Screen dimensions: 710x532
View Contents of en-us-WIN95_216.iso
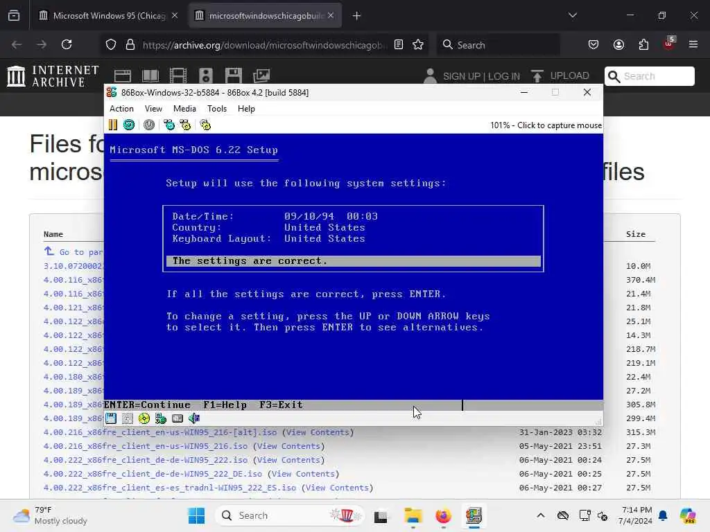(289, 446)
